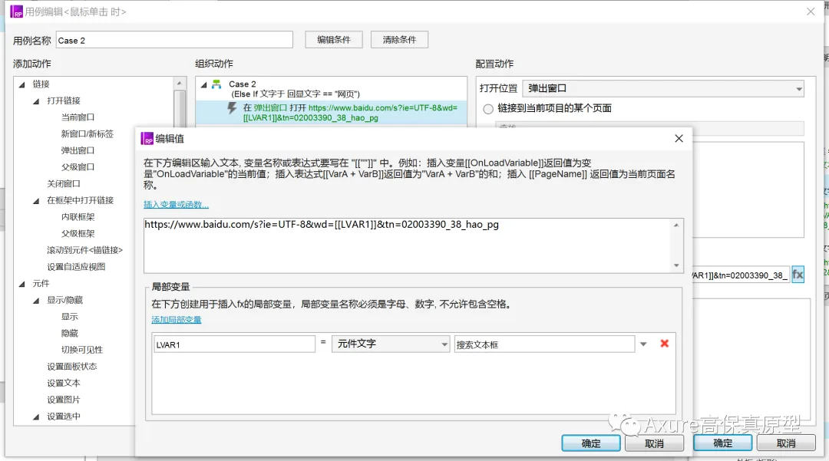
Task: Open the 元件文字 variable type dropdown
Action: 391,344
